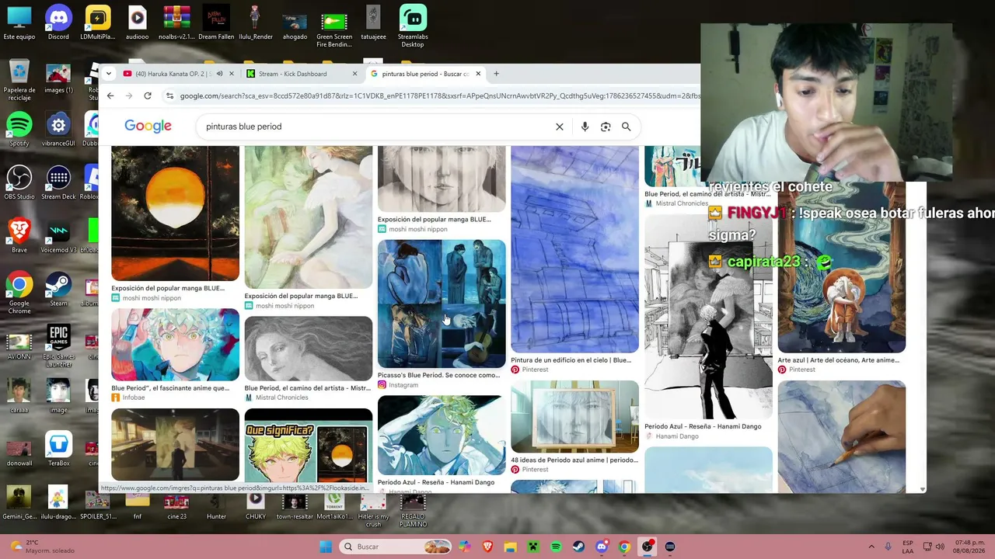Launch OBS Studio from the desktop
Image resolution: width=995 pixels, height=559 pixels.
click(19, 183)
